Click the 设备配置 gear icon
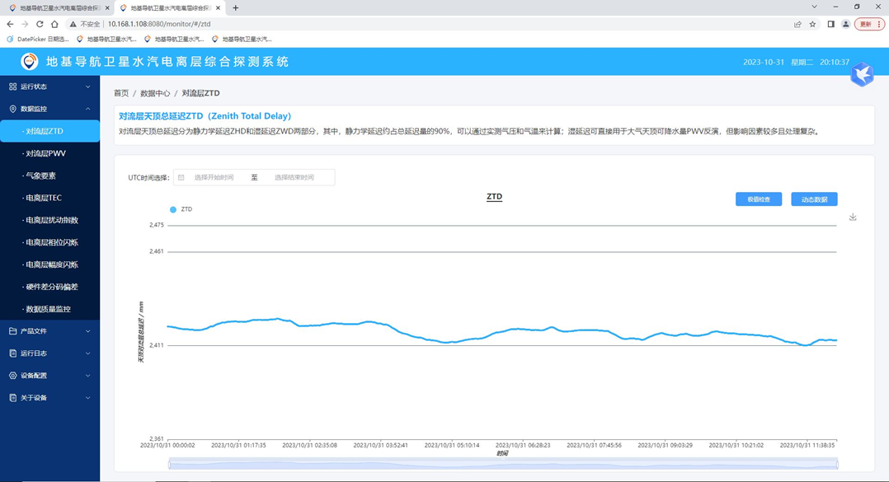 (x=13, y=376)
